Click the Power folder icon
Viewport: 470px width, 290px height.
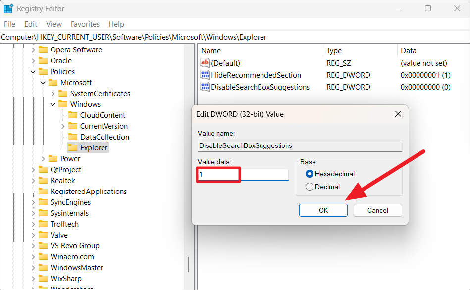[53, 158]
